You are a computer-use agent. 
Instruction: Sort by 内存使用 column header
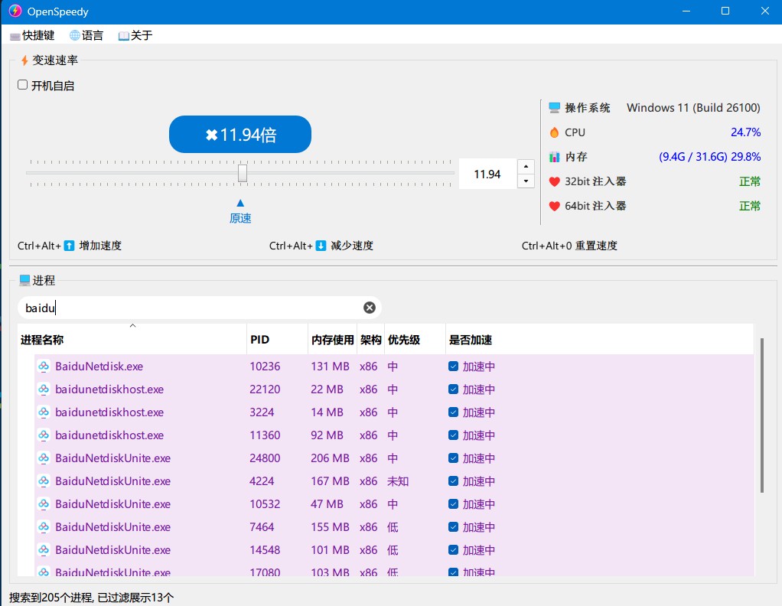coord(333,340)
